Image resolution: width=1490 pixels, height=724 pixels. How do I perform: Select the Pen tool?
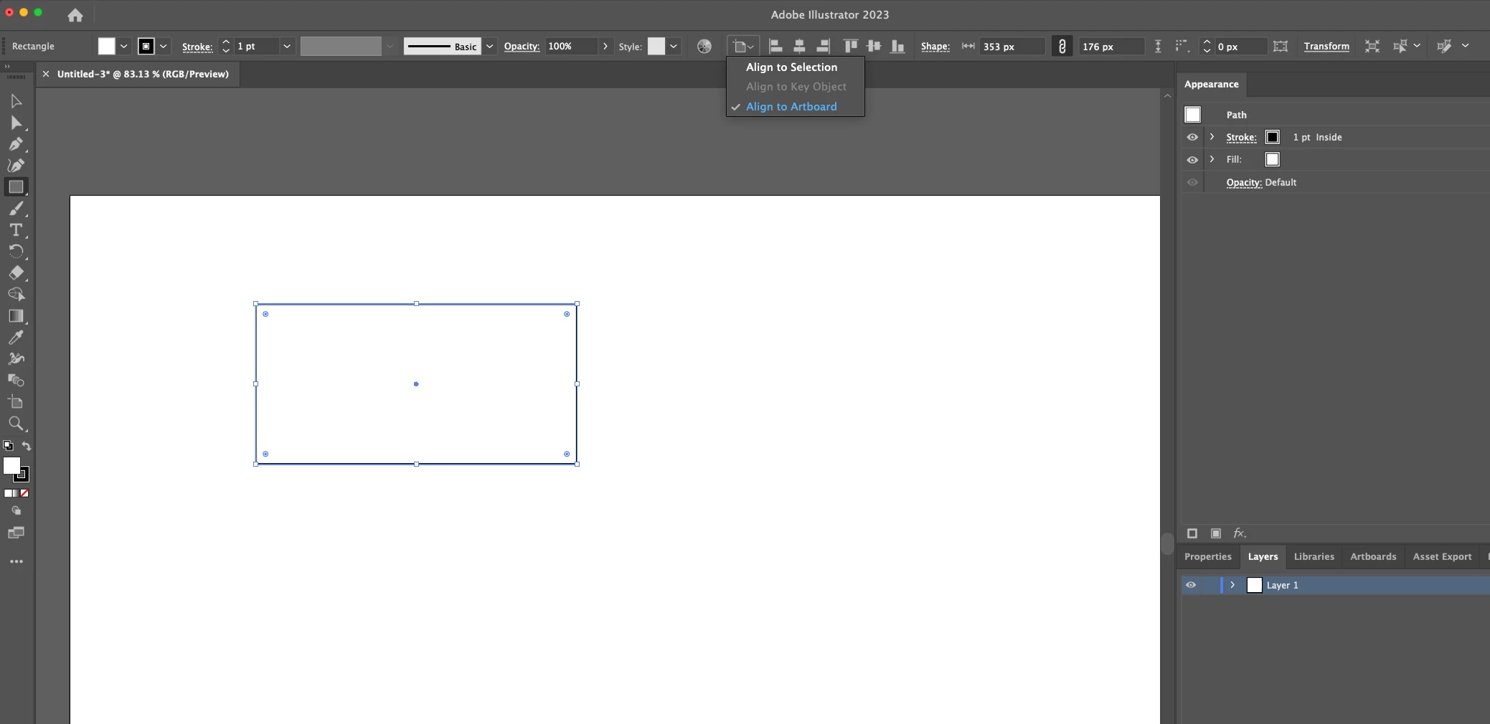click(x=16, y=144)
